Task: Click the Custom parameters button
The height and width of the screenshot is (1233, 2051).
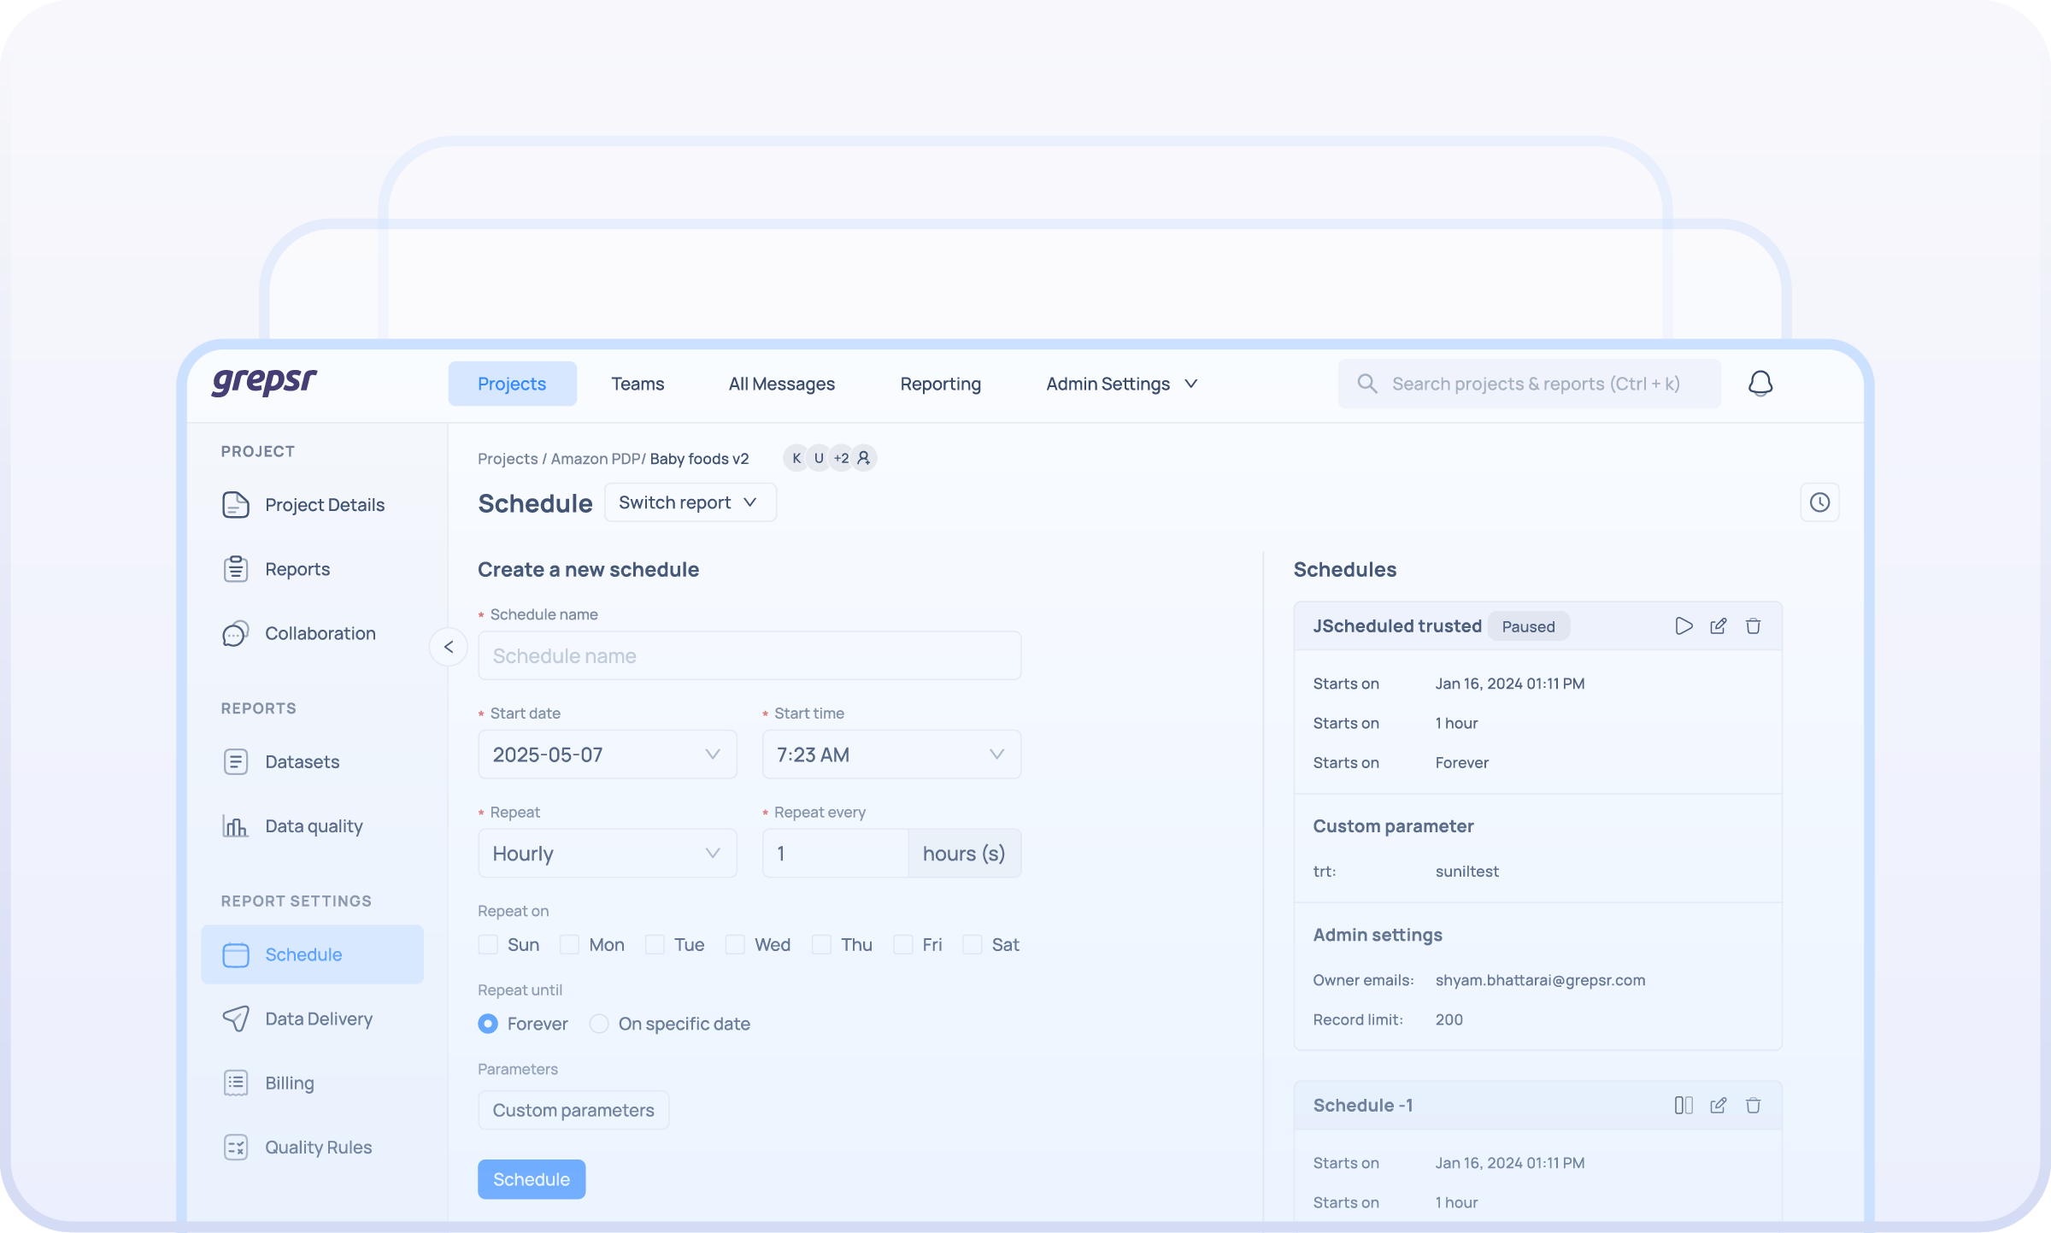Action: (x=573, y=1110)
